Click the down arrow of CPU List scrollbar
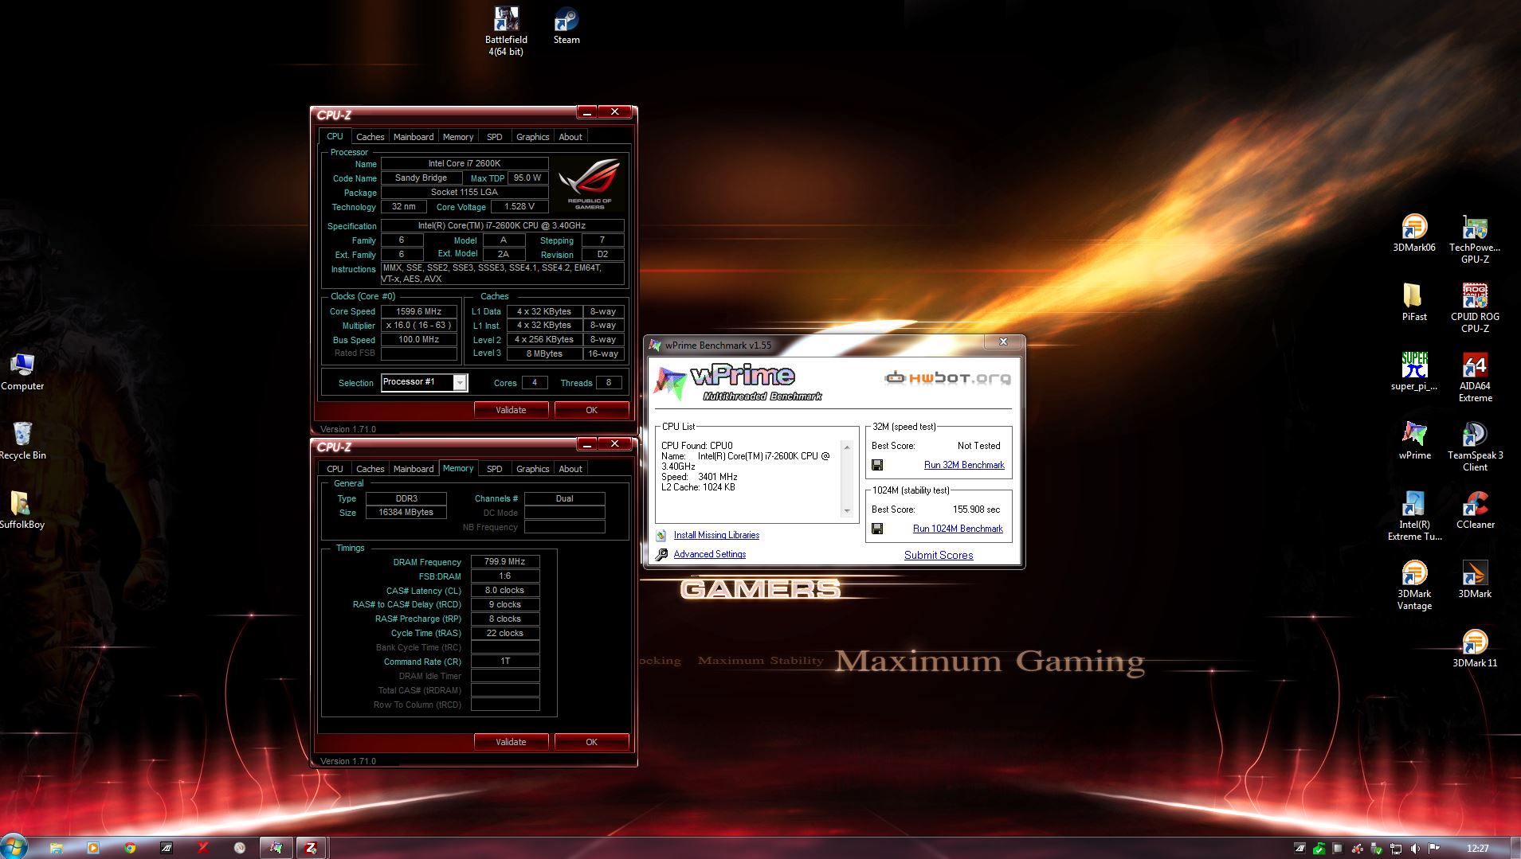This screenshot has width=1521, height=859. click(847, 511)
